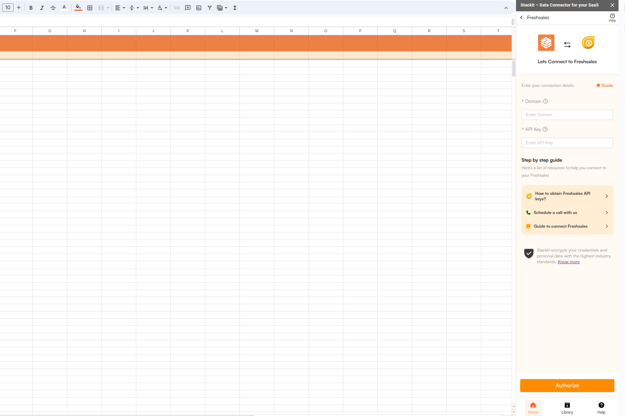
Task: Apply strikethrough formatting
Action: [x=53, y=8]
